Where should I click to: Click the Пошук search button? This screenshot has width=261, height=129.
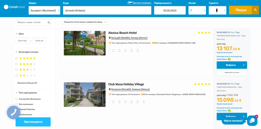click(x=241, y=10)
